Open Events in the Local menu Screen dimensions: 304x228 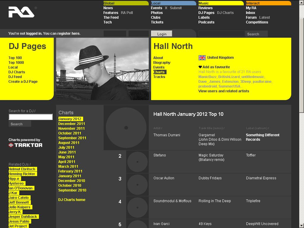point(156,8)
